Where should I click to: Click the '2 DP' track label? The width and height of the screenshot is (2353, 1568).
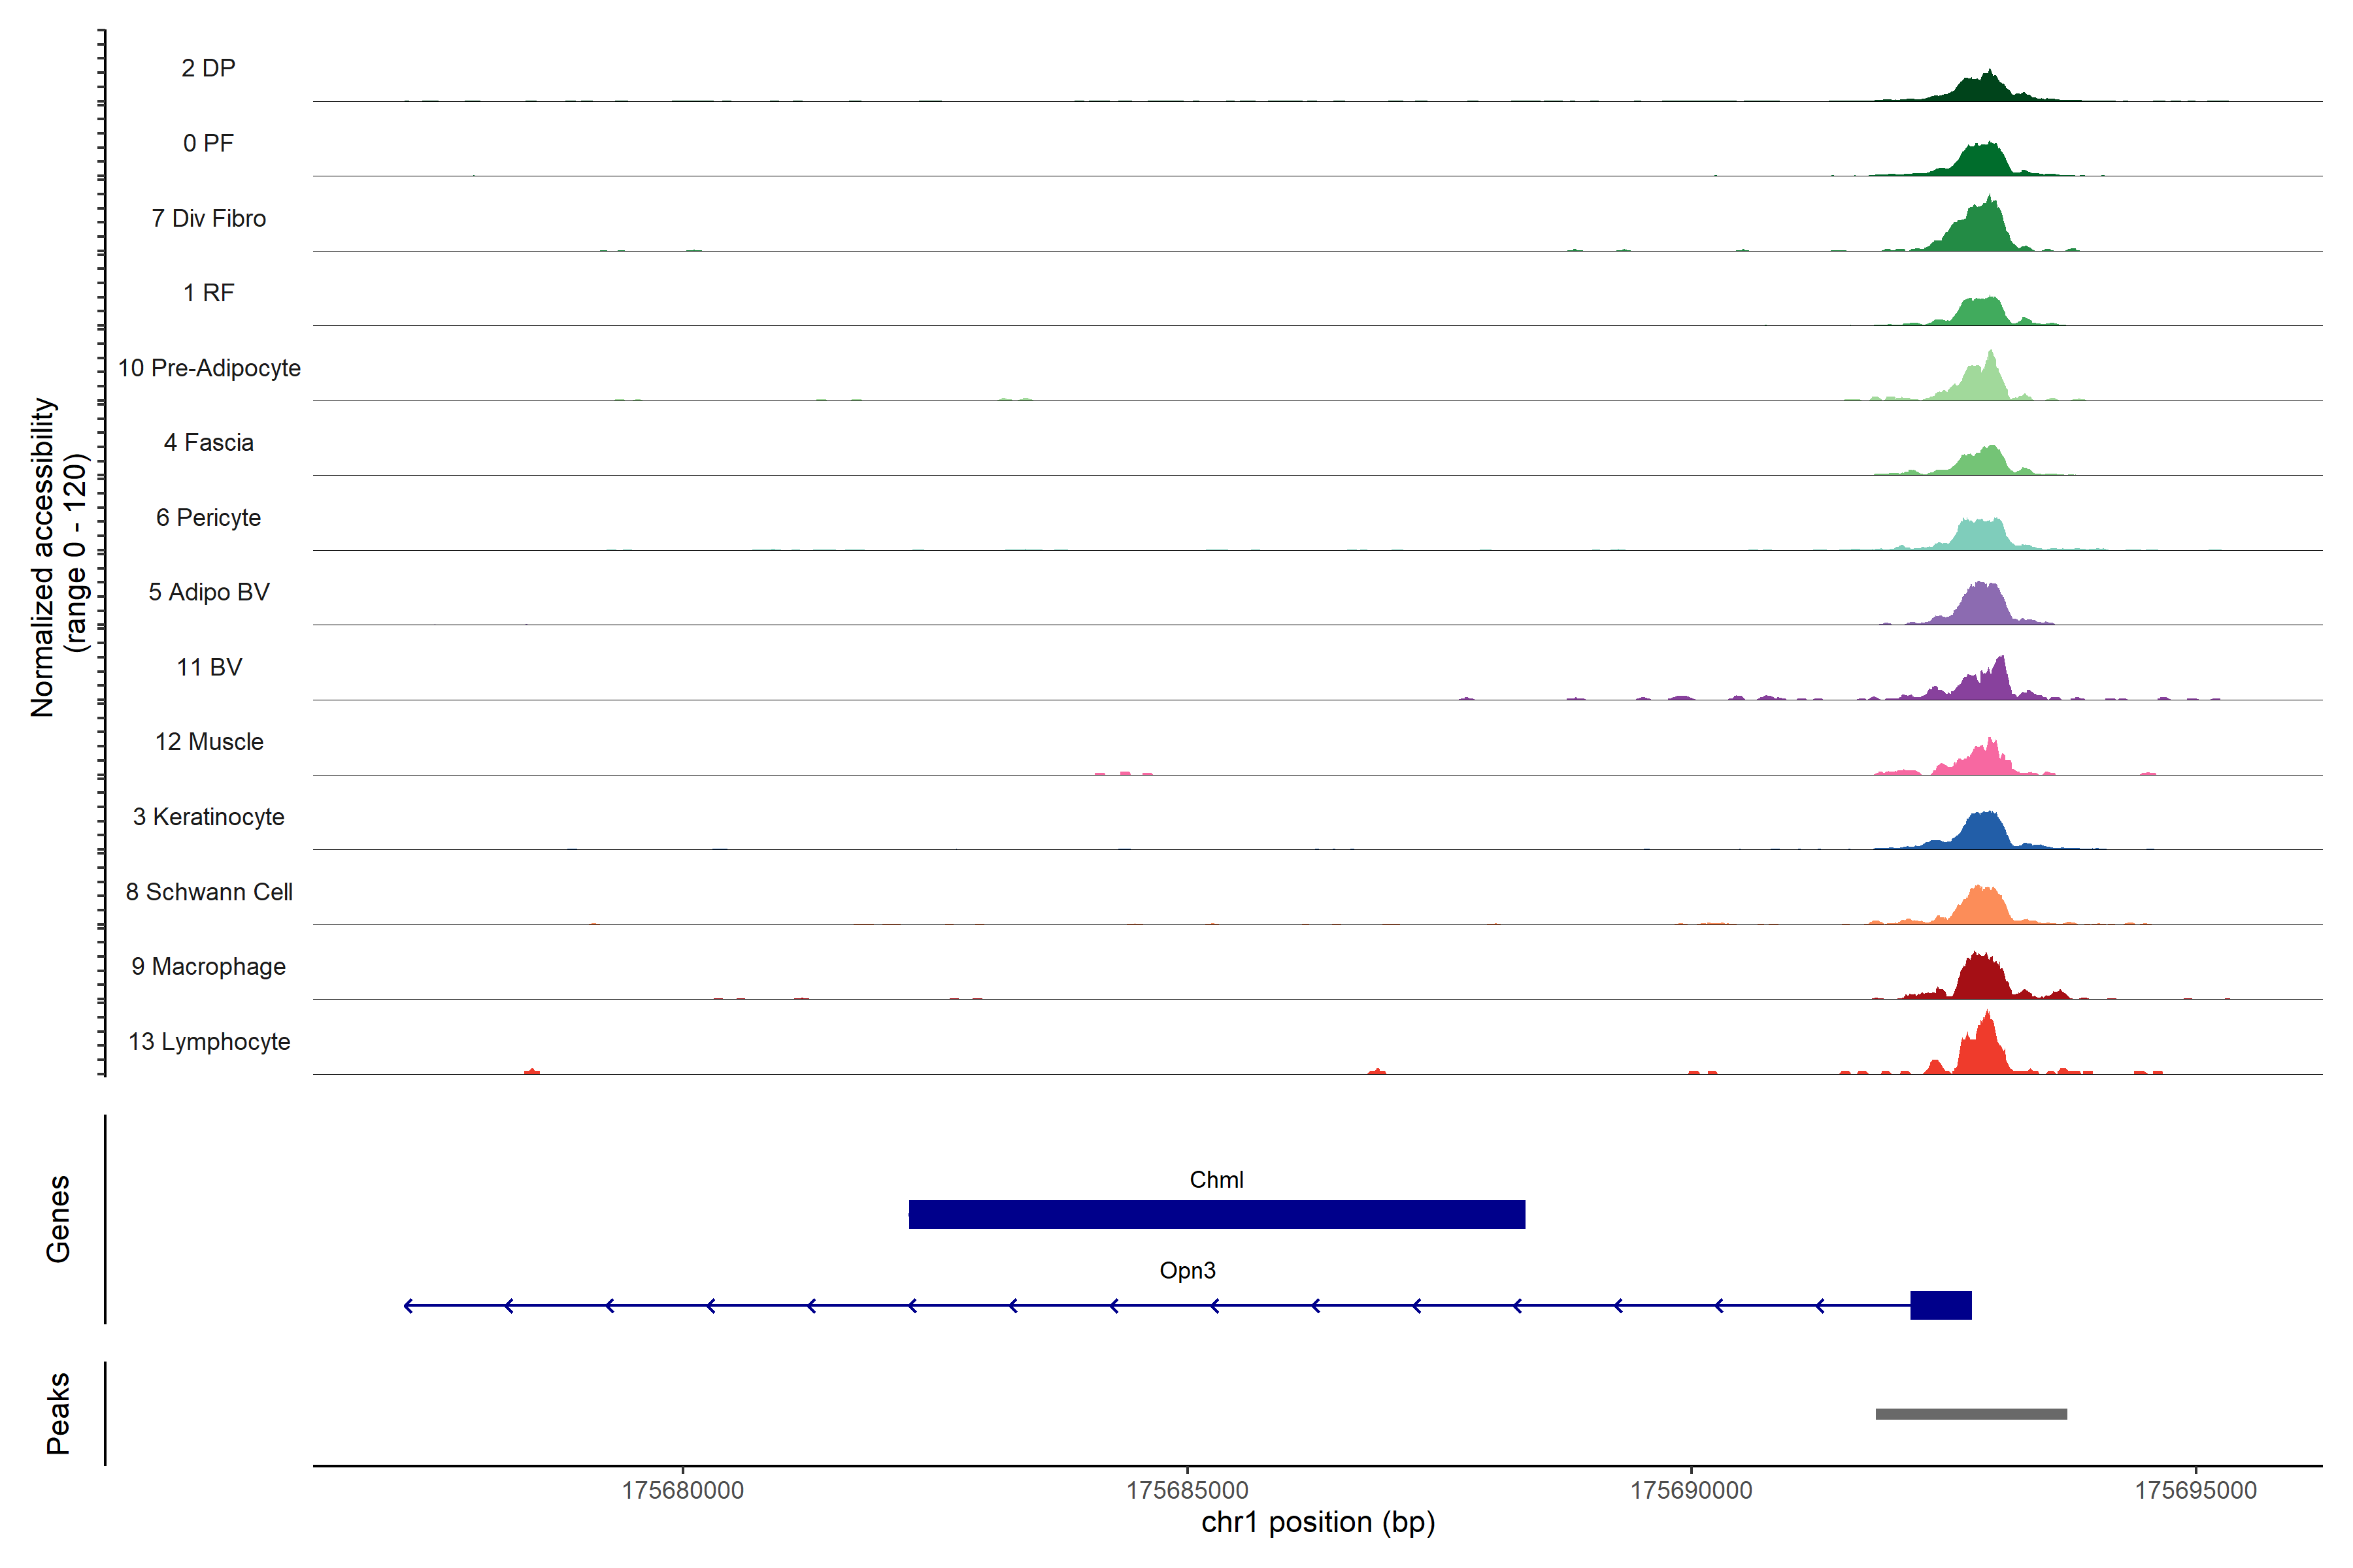coord(208,68)
